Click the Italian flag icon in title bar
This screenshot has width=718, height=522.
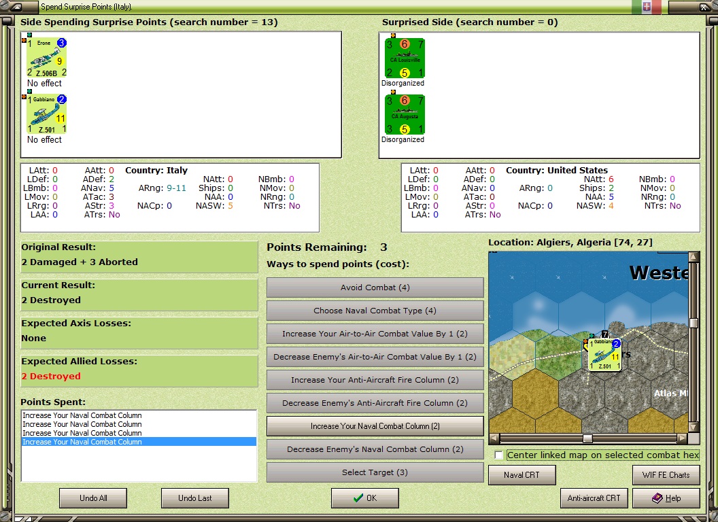pyautogui.click(x=646, y=7)
